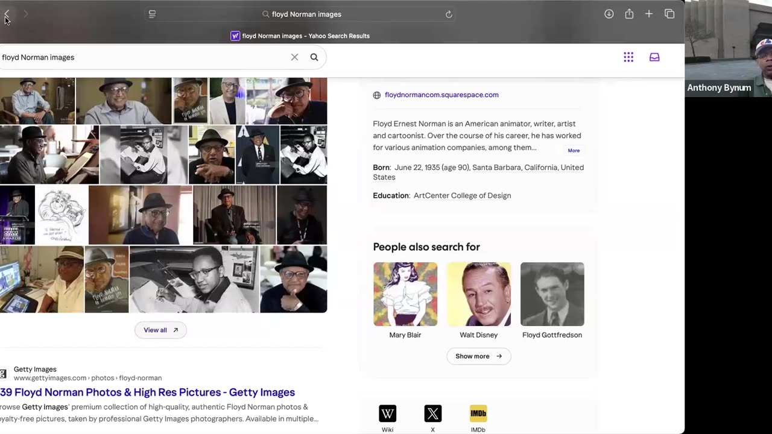
Task: Open the Yahoo Mail inbox icon
Action: [654, 57]
